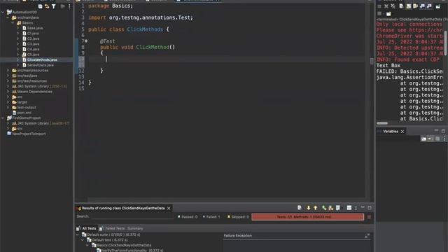
Task: Expand the src/main/resources folder
Action: click(x=8, y=70)
